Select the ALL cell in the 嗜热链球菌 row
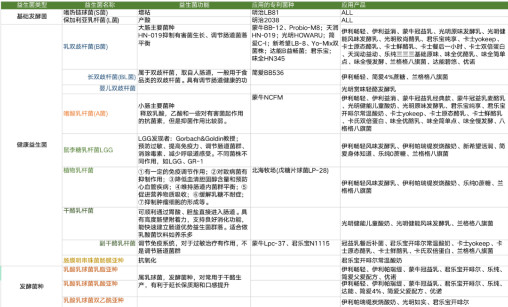 click(424, 13)
